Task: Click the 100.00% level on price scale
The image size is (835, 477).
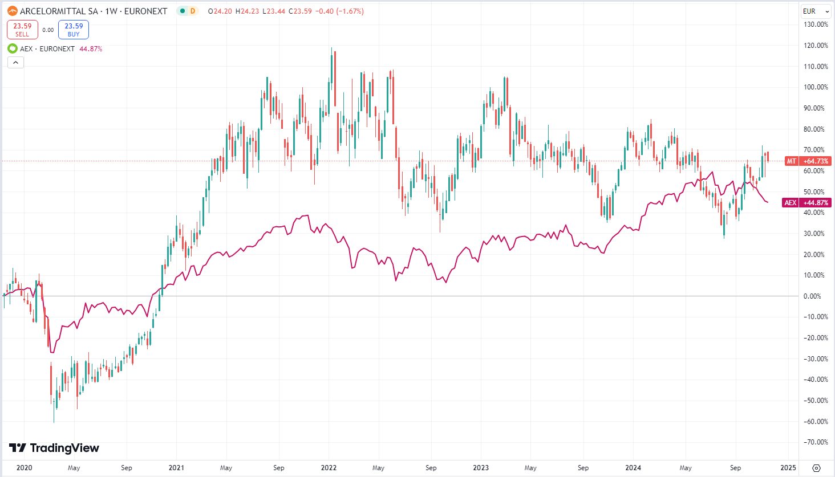Action: click(816, 87)
